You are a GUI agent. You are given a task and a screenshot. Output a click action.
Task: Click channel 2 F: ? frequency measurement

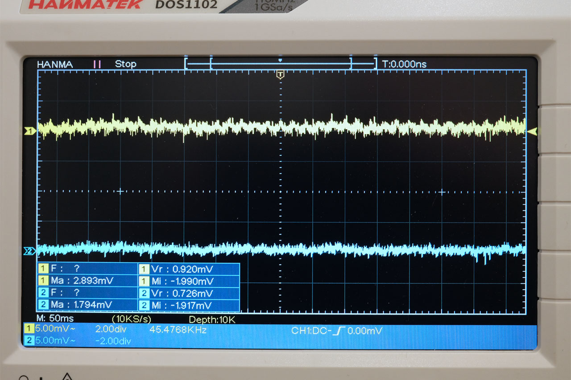coord(87,293)
